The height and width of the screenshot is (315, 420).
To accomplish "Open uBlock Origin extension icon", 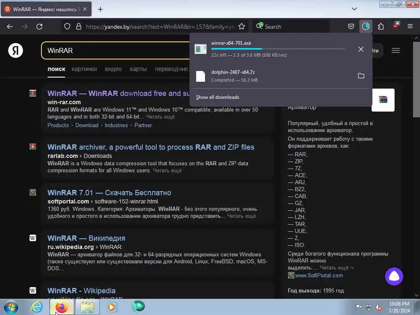I will coord(396,26).
